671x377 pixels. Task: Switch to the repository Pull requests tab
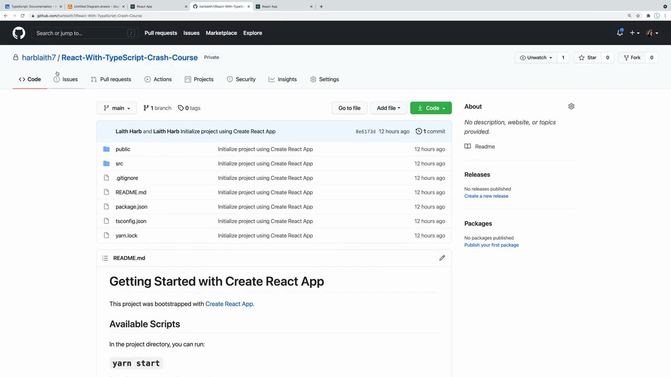111,79
